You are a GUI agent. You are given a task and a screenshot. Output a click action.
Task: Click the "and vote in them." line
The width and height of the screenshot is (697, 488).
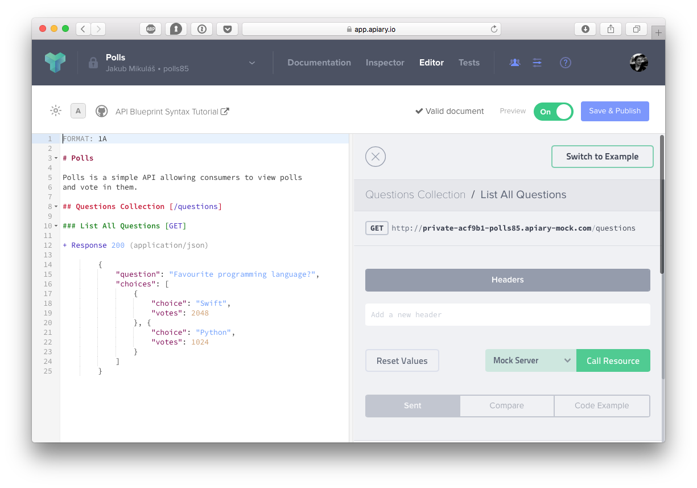100,187
